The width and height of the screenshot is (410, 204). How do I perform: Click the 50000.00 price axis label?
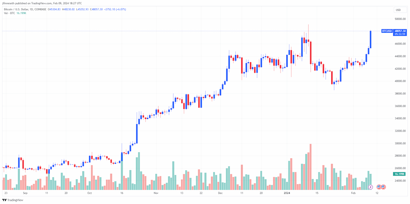(400, 19)
